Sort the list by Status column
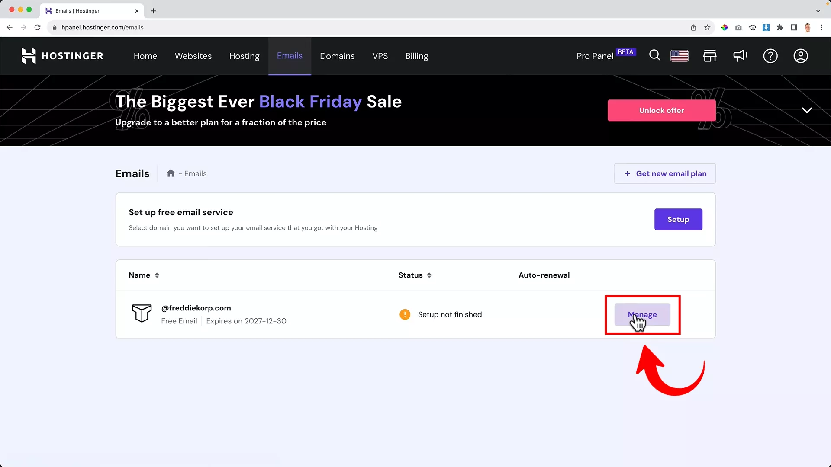 (x=415, y=275)
